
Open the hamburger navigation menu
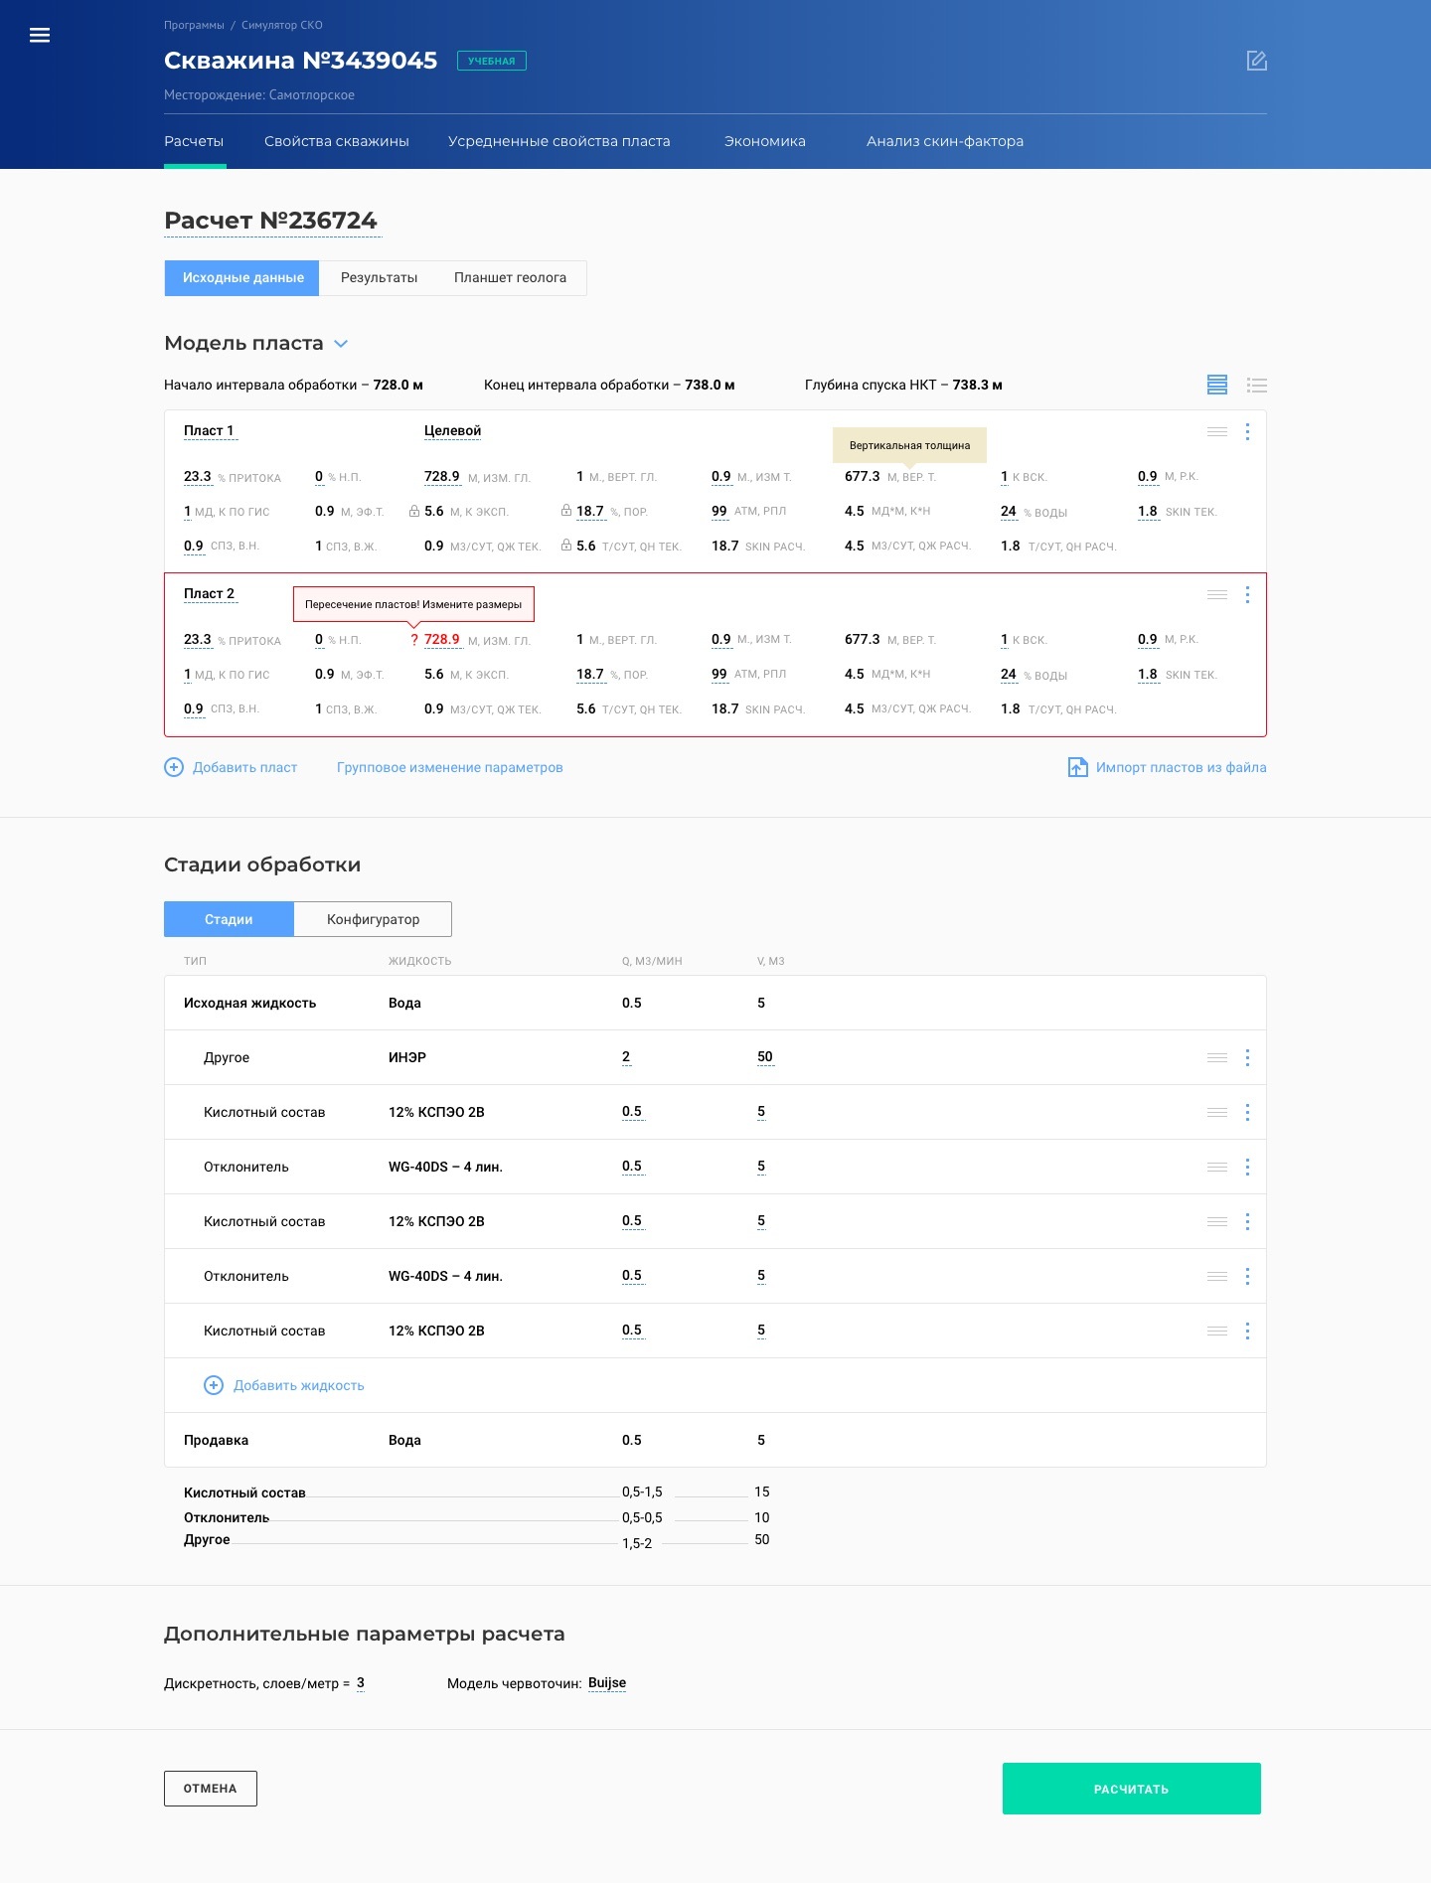[x=40, y=36]
